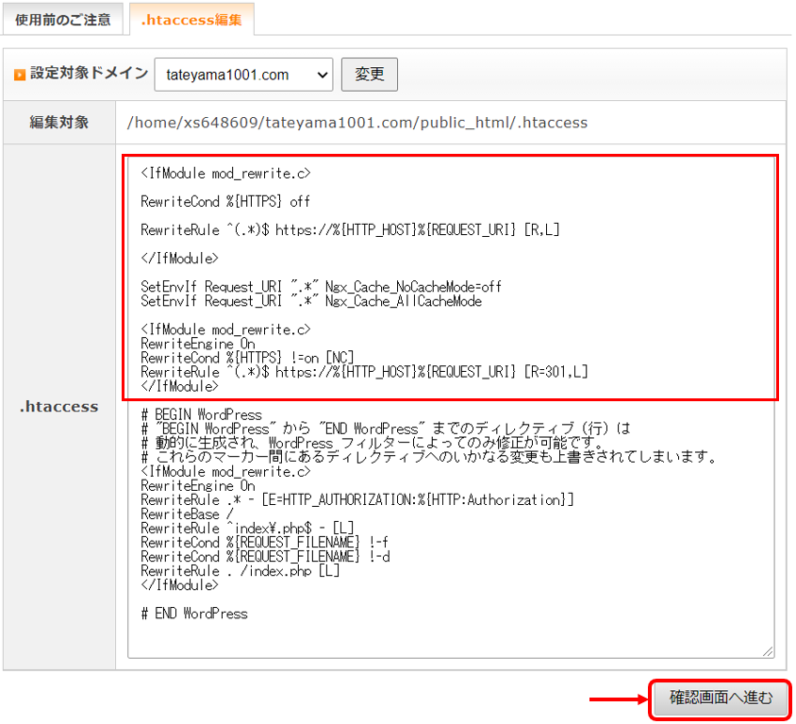
Task: Click the RewriteRule line ending with [R=301,L]
Action: click(364, 372)
